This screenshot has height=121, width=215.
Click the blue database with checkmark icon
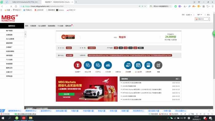click(x=98, y=65)
